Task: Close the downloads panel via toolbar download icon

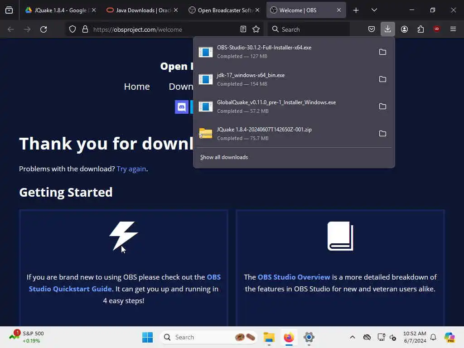Action: 388,29
